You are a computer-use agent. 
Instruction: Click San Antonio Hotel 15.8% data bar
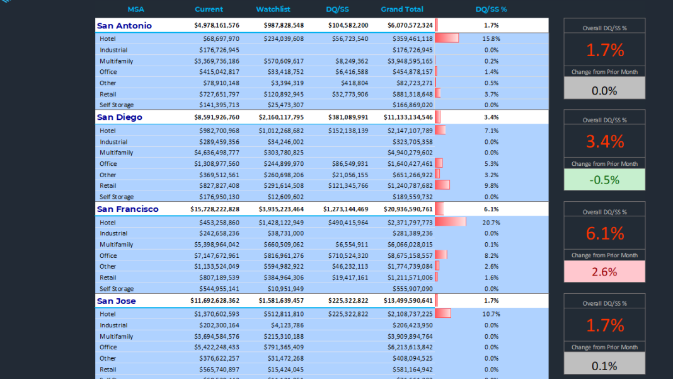pyautogui.click(x=447, y=38)
